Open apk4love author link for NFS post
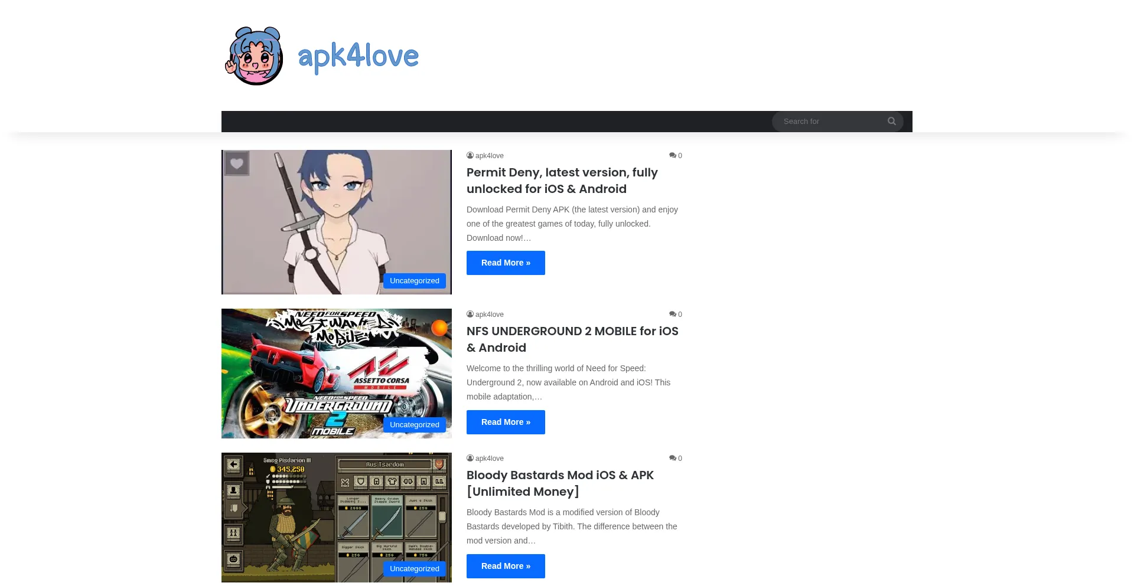1134x586 pixels. click(x=490, y=315)
